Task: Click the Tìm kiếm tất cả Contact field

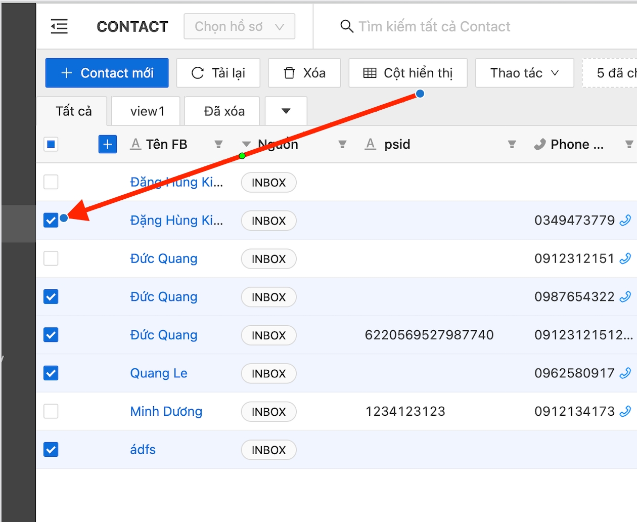Action: (x=434, y=26)
